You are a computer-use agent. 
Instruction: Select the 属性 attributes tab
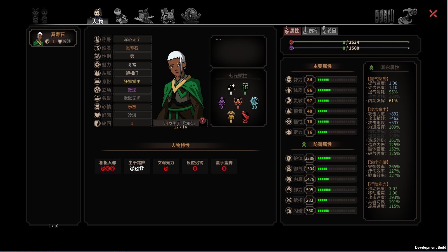[x=292, y=30]
